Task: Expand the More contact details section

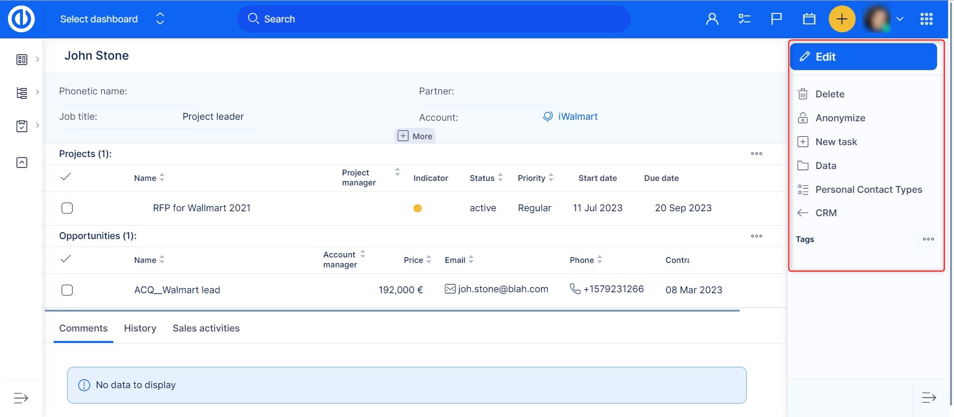Action: pos(415,136)
